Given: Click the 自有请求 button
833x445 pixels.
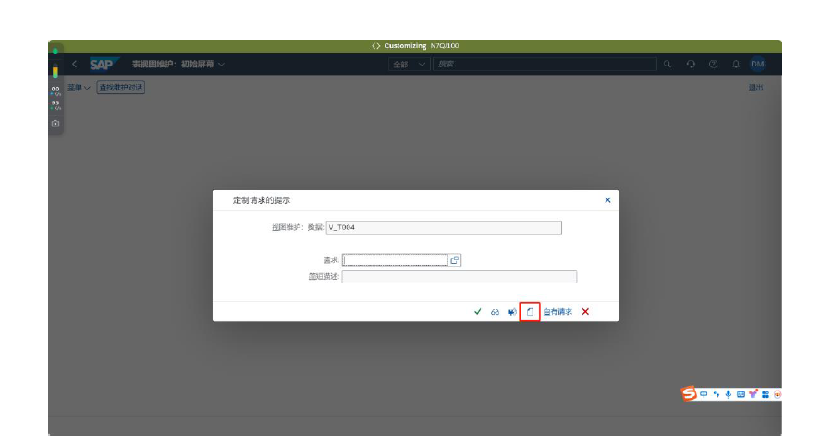Looking at the screenshot, I should click(557, 312).
